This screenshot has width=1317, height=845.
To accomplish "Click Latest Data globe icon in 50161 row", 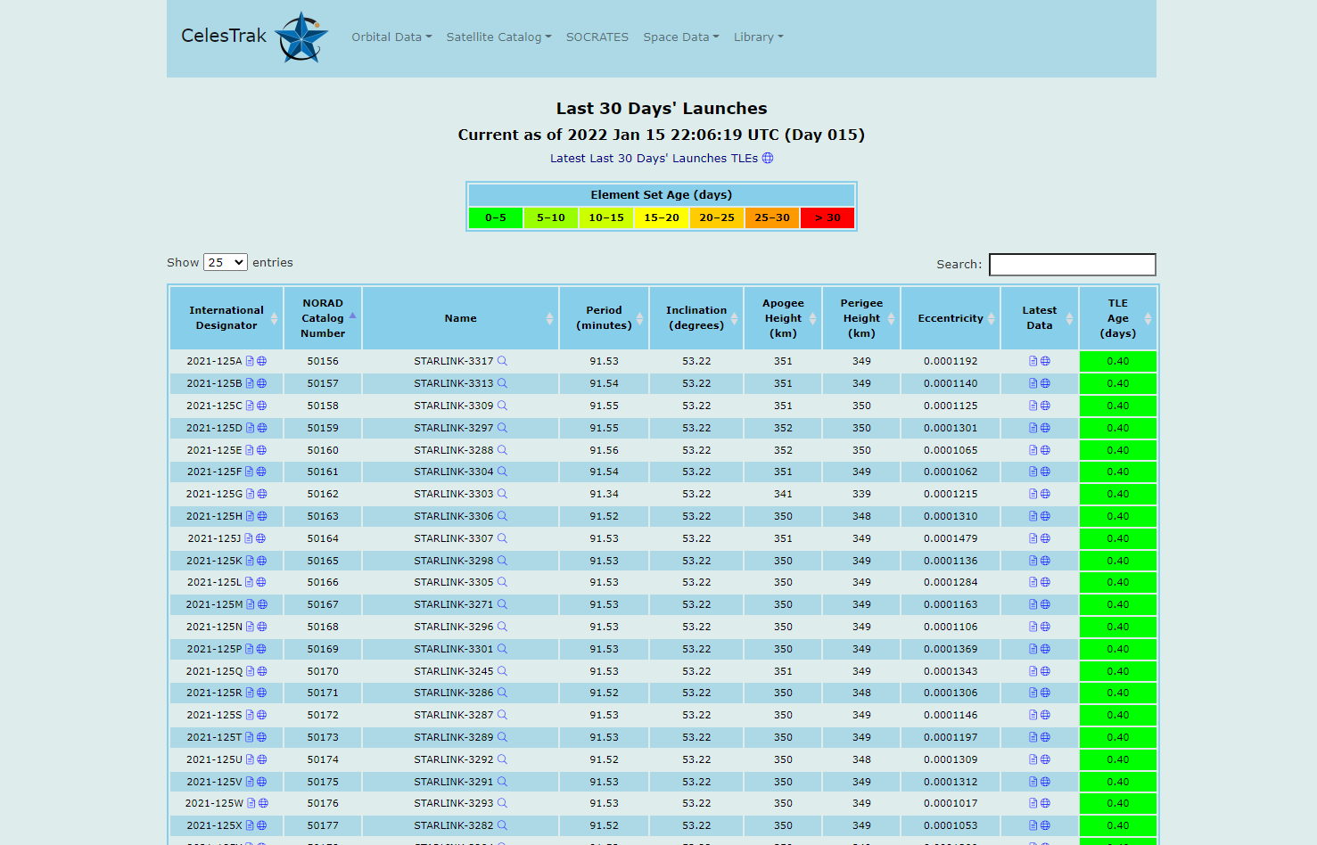I will point(1045,472).
